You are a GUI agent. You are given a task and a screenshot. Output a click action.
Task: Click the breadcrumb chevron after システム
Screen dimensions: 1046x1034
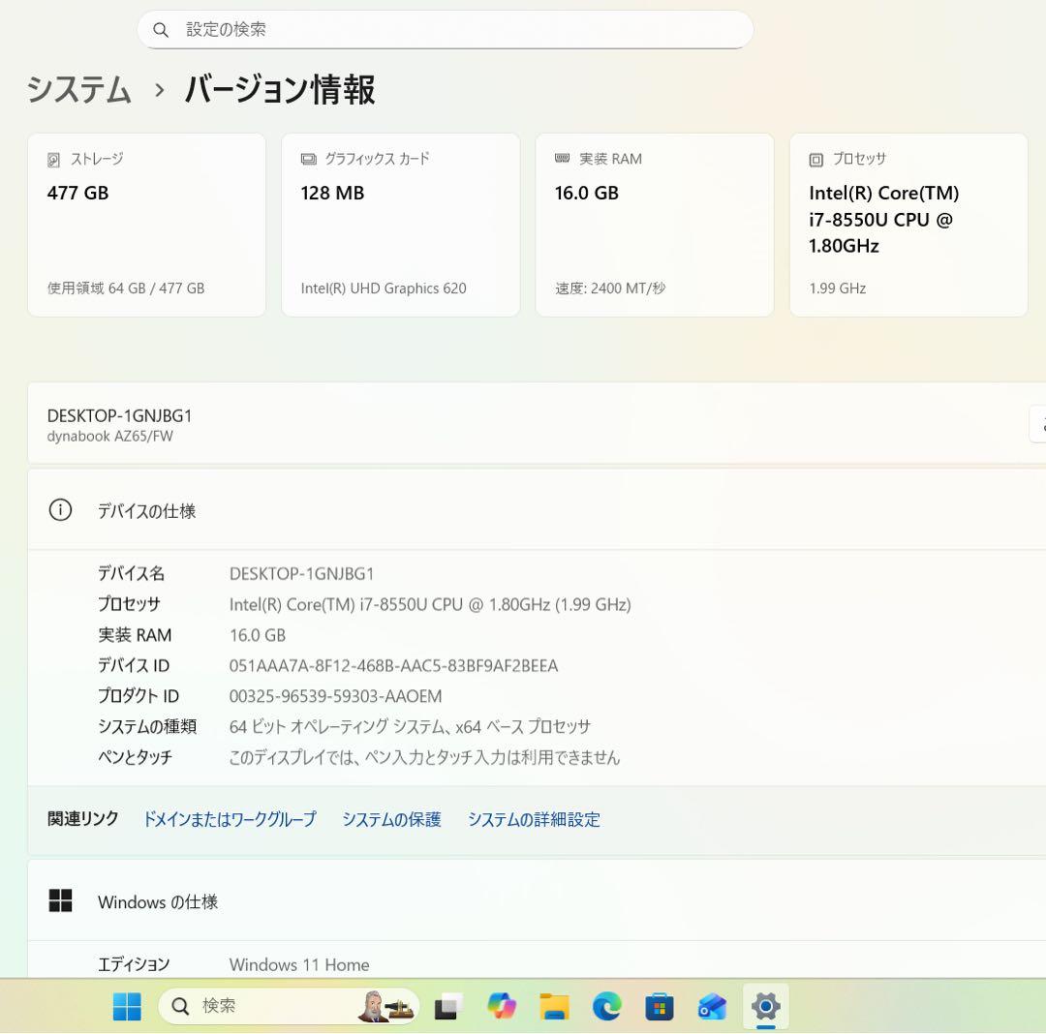[159, 90]
